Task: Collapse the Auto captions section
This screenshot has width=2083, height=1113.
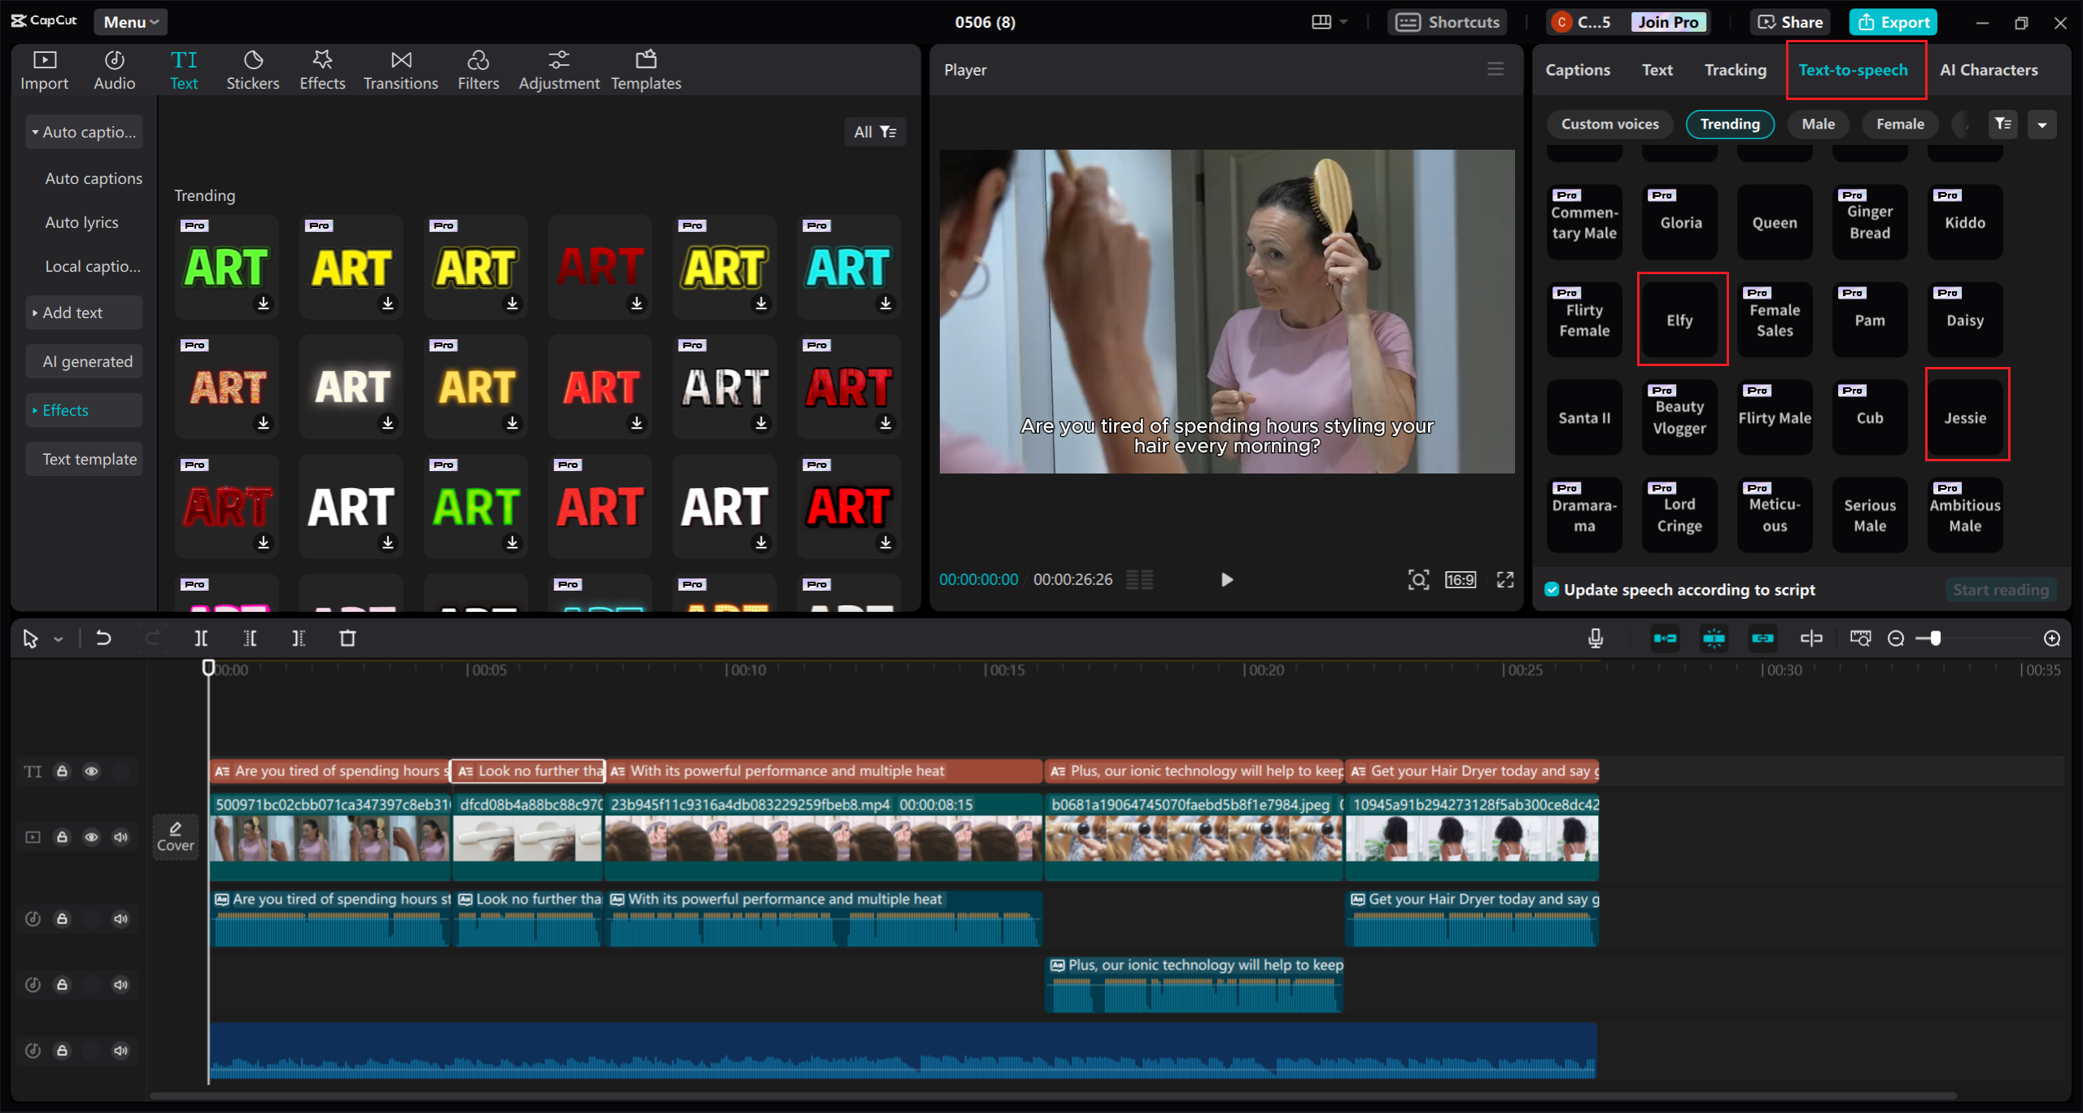Action: 84,132
